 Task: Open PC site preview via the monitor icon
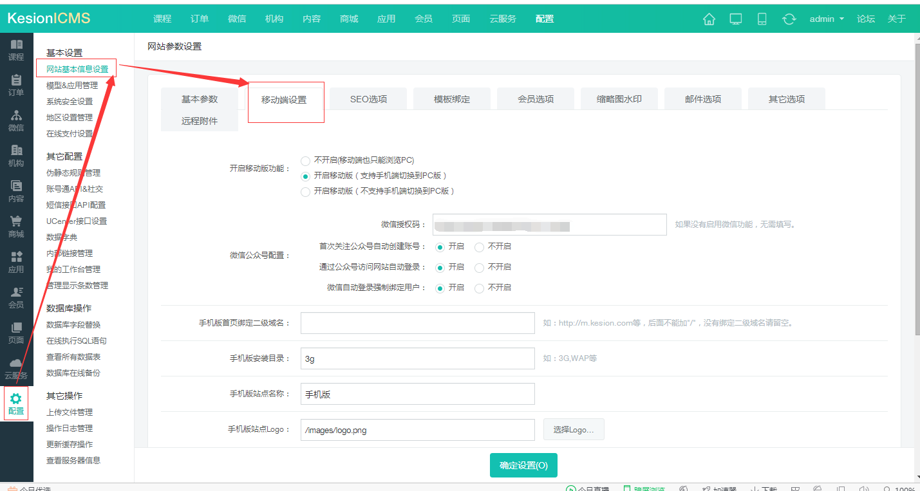735,19
